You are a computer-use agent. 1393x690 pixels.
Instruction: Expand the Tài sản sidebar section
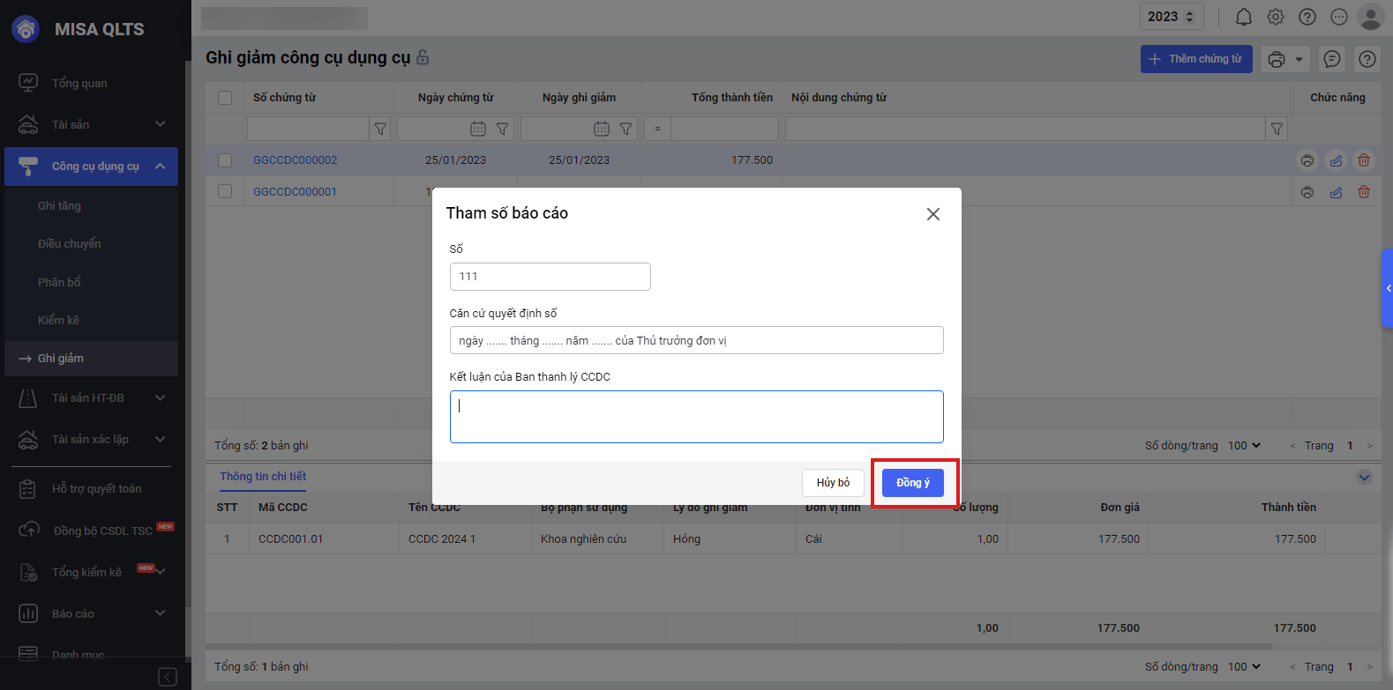pyautogui.click(x=160, y=124)
